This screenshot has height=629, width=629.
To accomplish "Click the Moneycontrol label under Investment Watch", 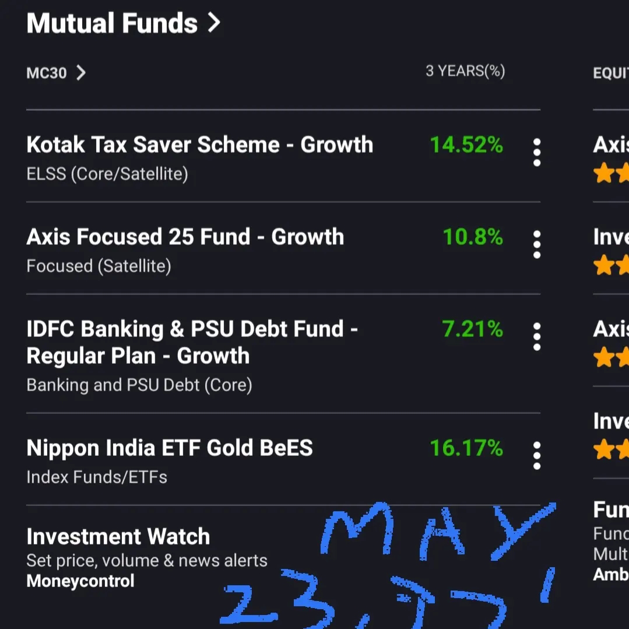I will [x=80, y=581].
